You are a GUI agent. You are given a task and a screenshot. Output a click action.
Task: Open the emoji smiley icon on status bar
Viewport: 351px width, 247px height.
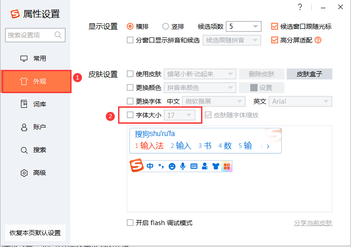click(x=172, y=166)
